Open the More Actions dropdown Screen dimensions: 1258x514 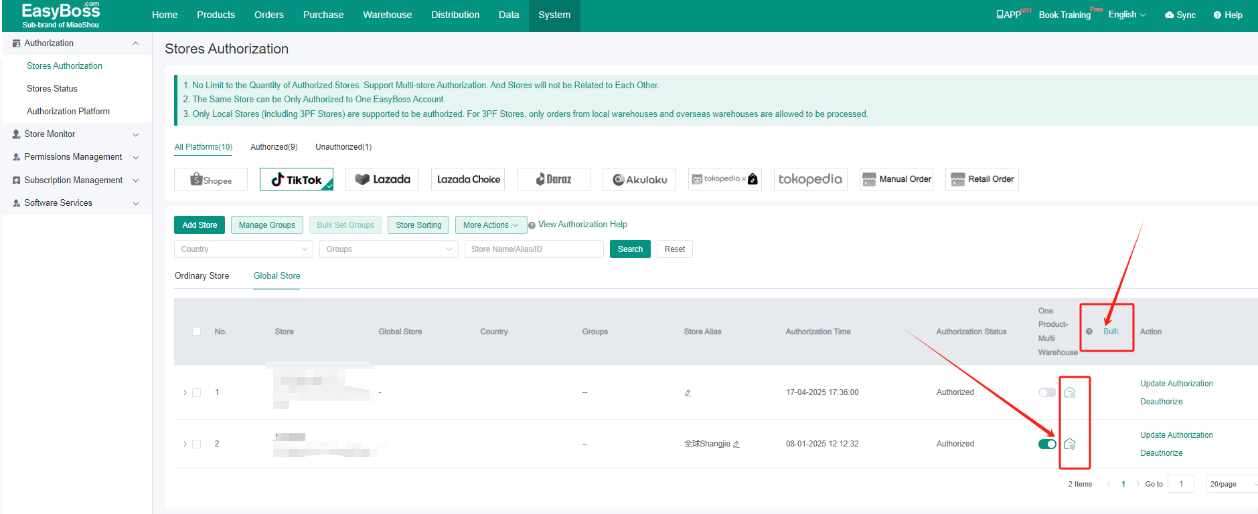(491, 225)
